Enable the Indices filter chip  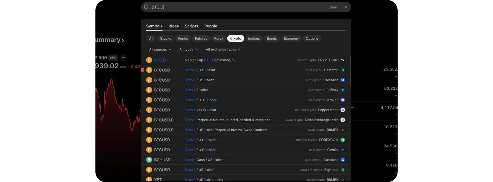254,39
